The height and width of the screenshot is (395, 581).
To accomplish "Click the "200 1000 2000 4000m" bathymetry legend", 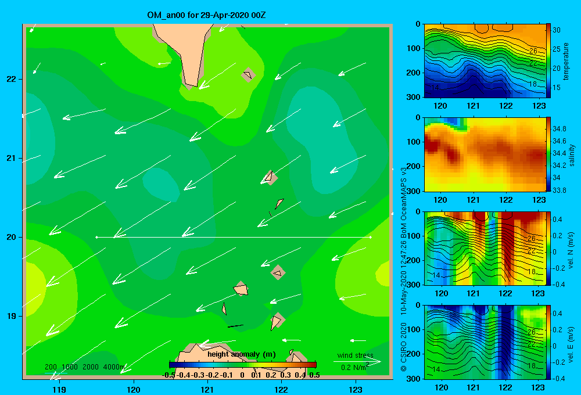I will tap(85, 367).
